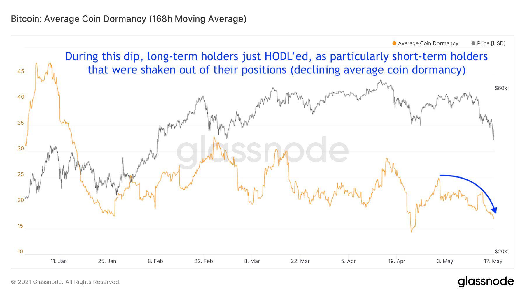Click the 45 dormancy axis label
This screenshot has width=525, height=295.
click(x=21, y=71)
